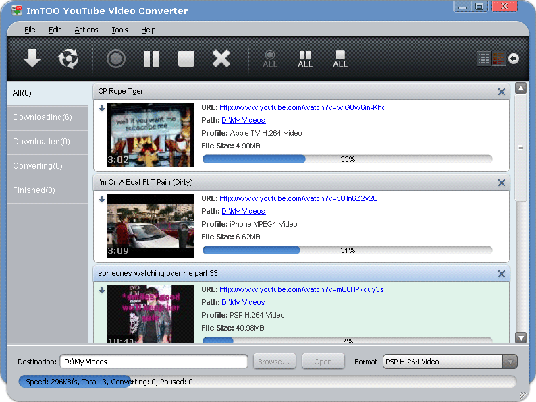Click the CP Rope Tiger video thumbnail
The width and height of the screenshot is (536, 402).
coord(151,135)
